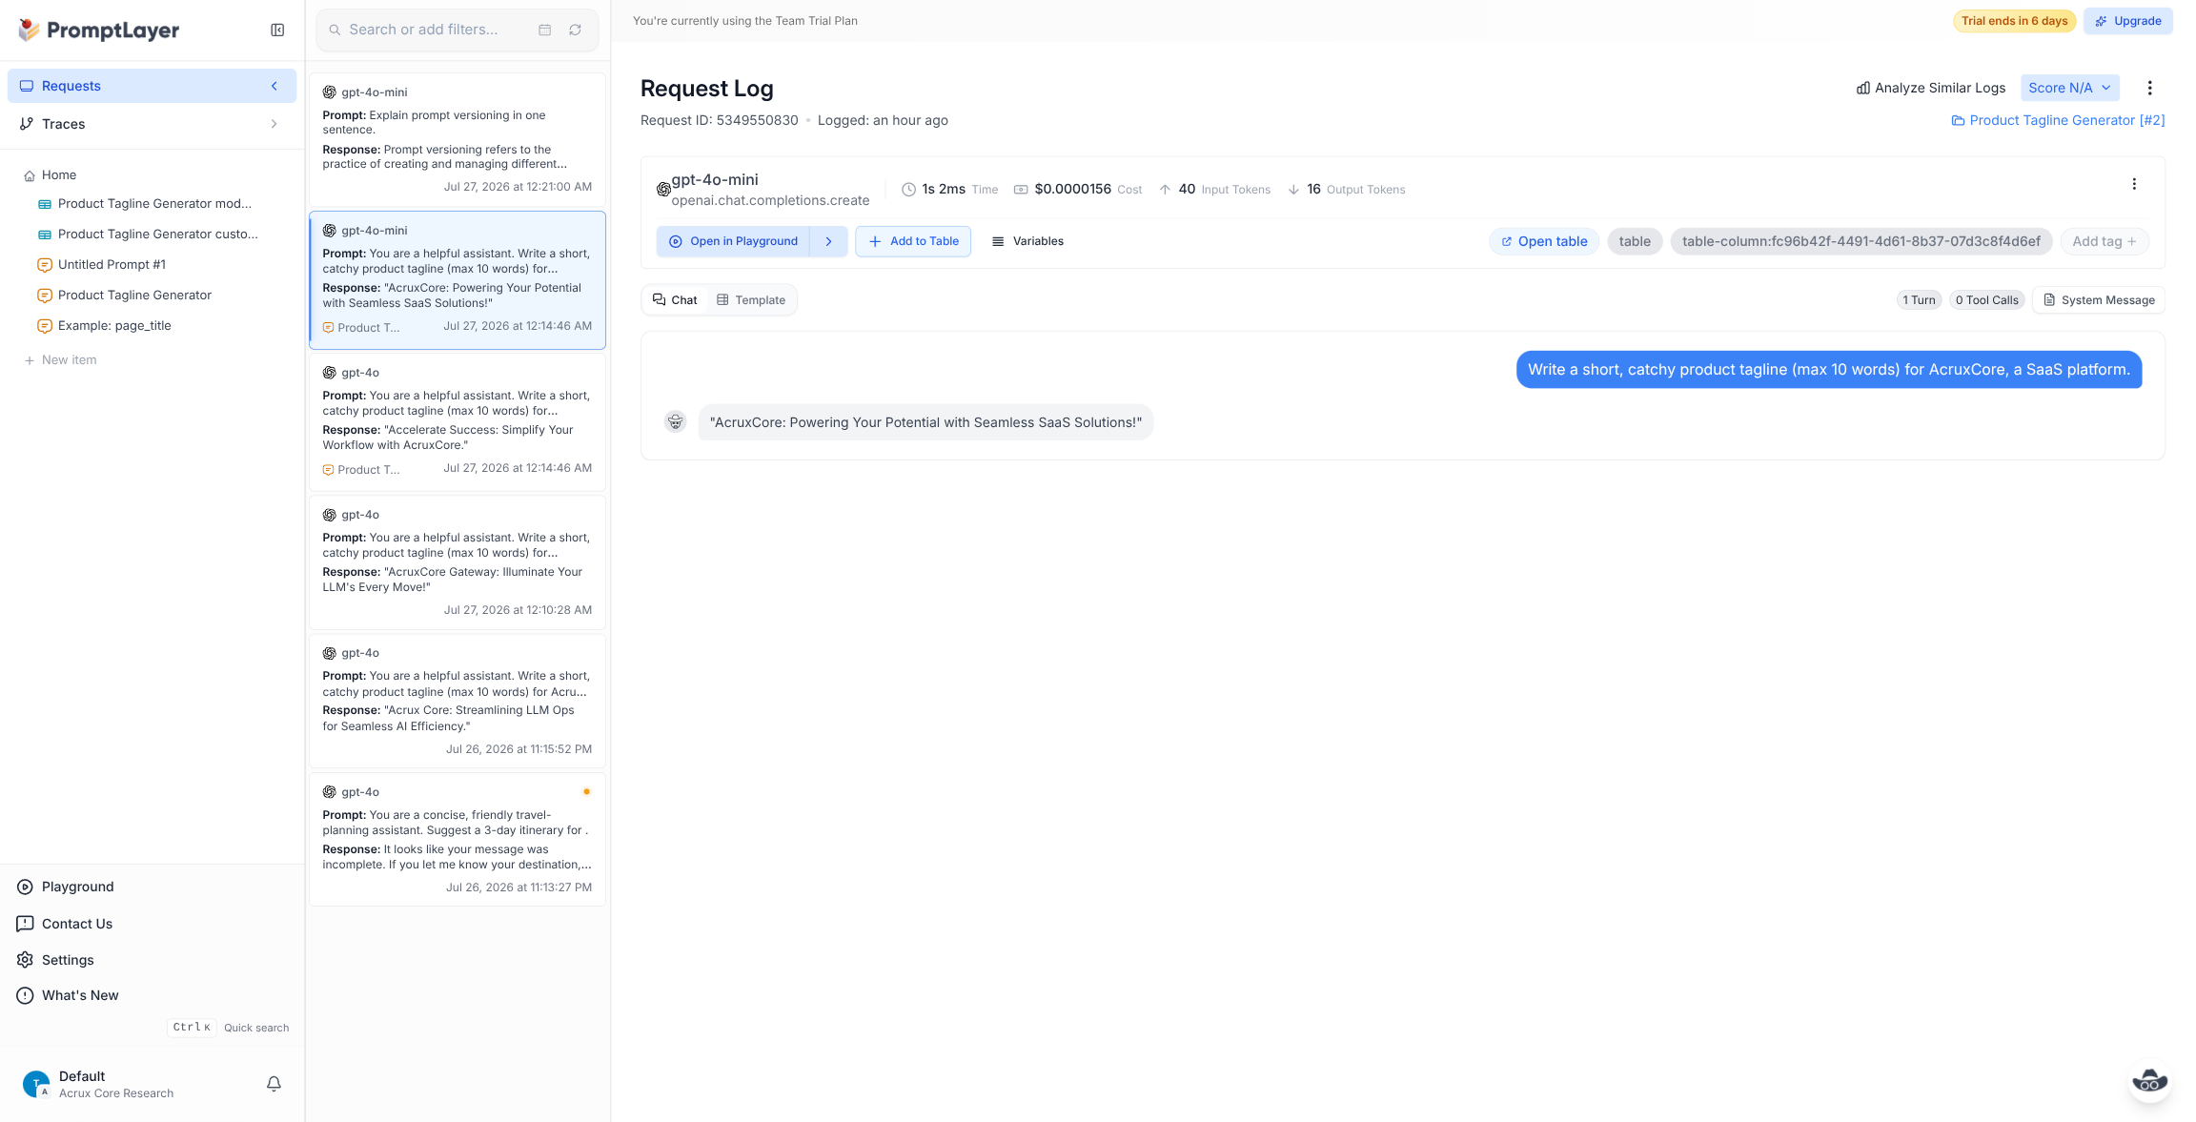Click the Playground sidebar icon
2196x1122 pixels.
tap(26, 887)
